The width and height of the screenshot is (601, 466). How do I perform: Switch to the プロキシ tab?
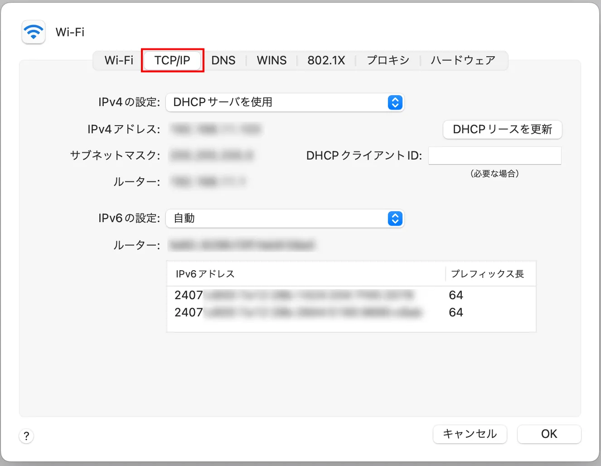point(388,60)
